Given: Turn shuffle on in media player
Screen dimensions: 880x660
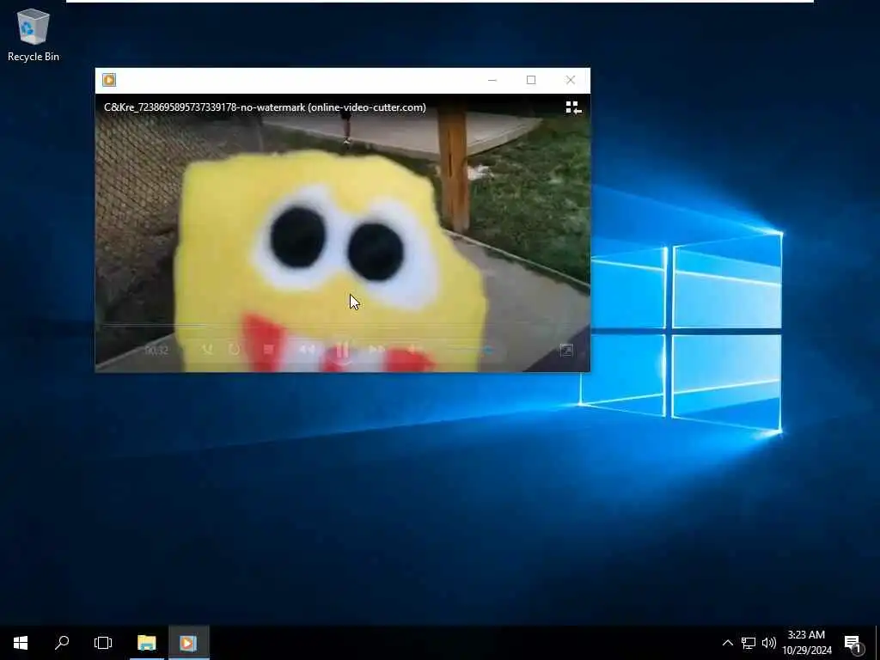Looking at the screenshot, I should tap(208, 350).
